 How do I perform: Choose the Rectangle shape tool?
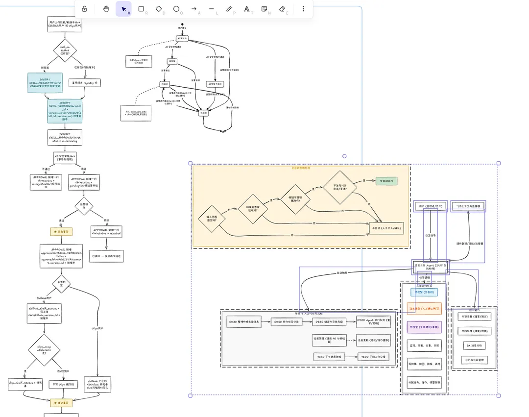[141, 9]
